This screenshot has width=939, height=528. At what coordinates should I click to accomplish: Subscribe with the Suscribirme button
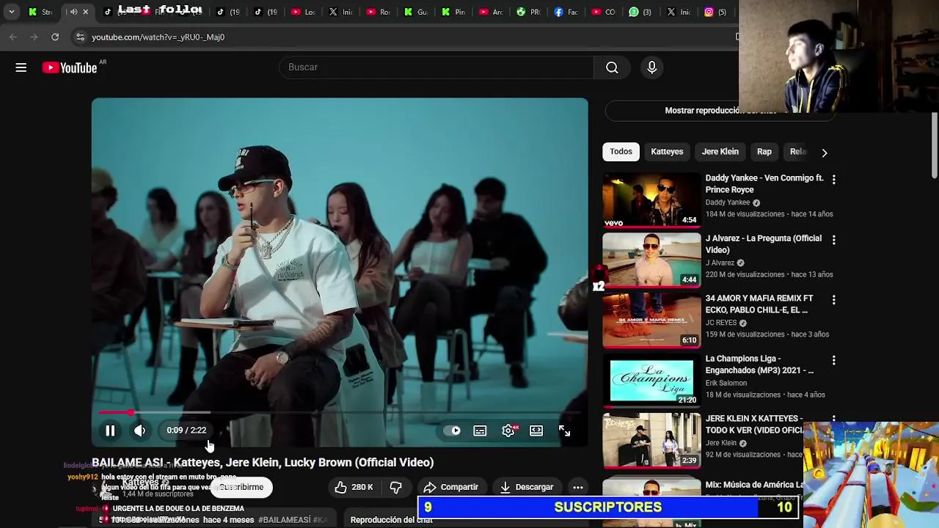(x=241, y=487)
